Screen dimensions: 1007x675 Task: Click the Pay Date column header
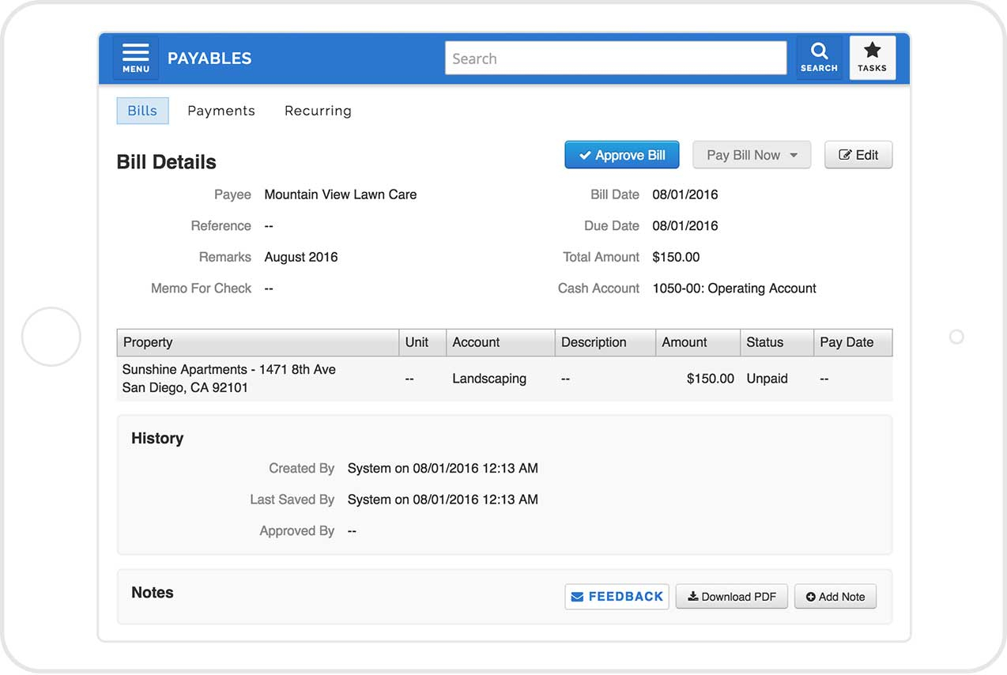point(853,342)
